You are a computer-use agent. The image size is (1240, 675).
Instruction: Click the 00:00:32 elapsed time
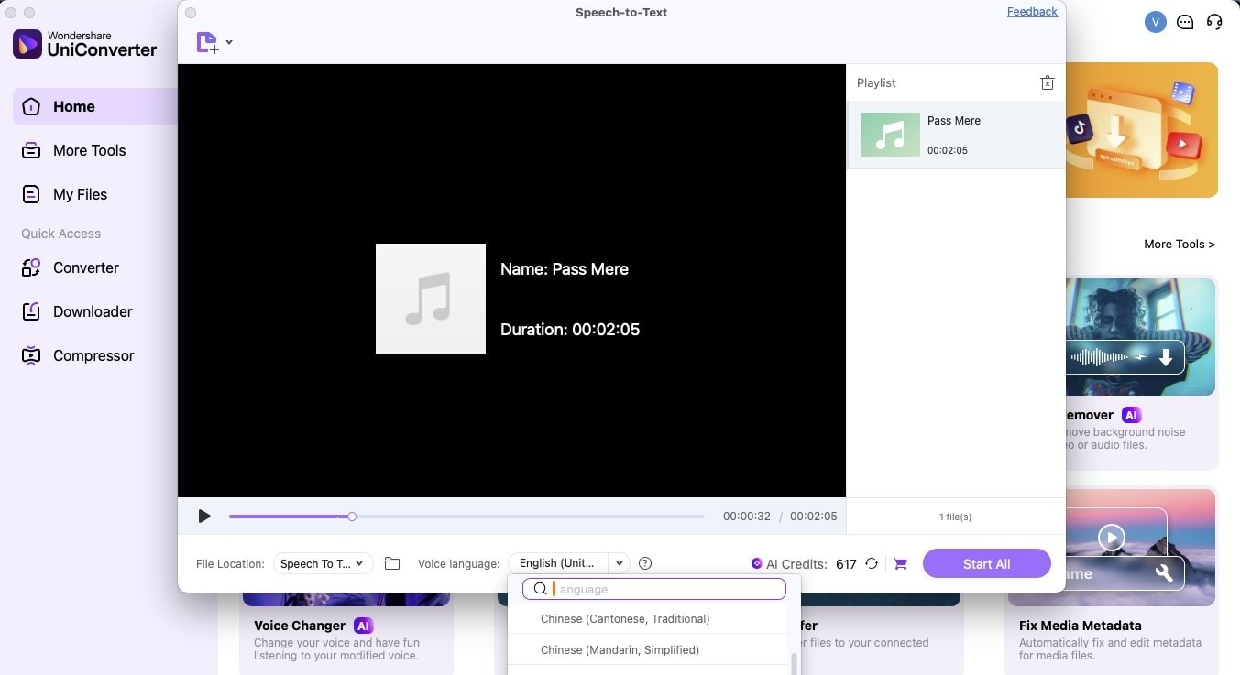coord(747,517)
